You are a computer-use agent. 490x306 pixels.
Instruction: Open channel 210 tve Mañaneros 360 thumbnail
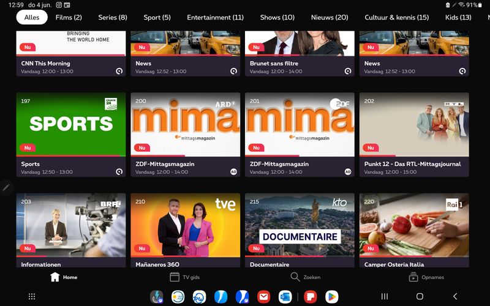pyautogui.click(x=186, y=225)
